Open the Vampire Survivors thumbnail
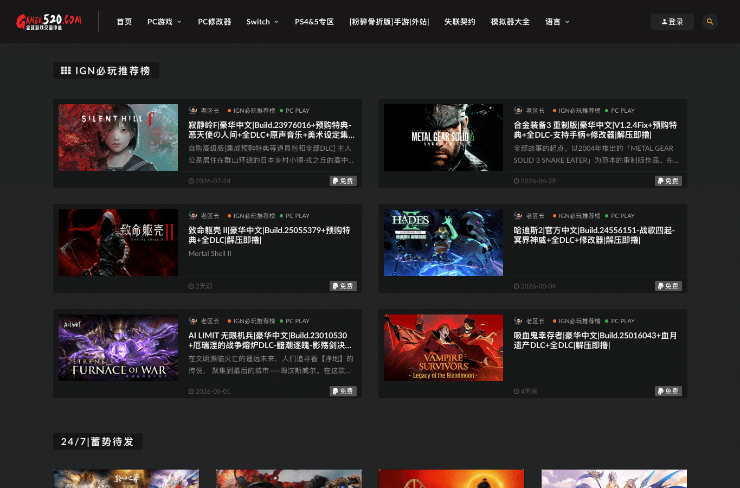The image size is (740, 488). tap(443, 348)
